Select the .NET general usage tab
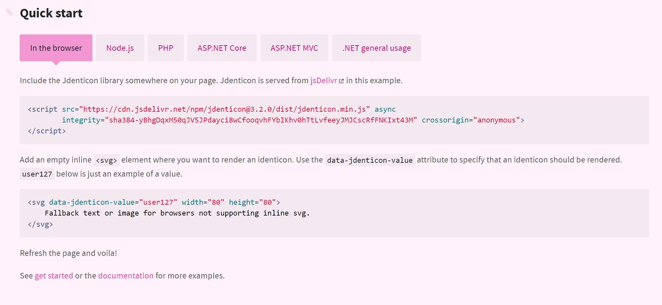The height and width of the screenshot is (305, 662). click(x=377, y=48)
